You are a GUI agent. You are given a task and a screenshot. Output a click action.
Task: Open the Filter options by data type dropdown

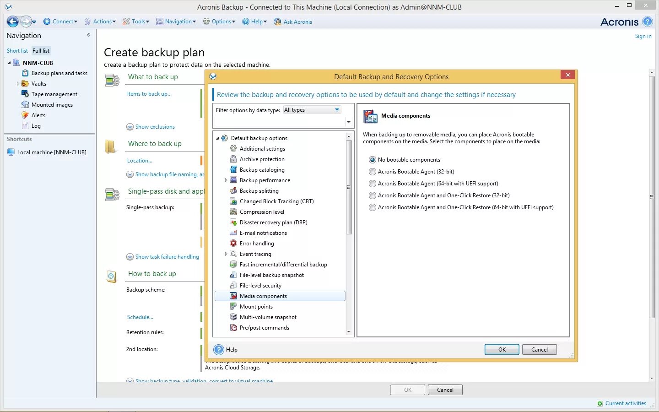312,110
